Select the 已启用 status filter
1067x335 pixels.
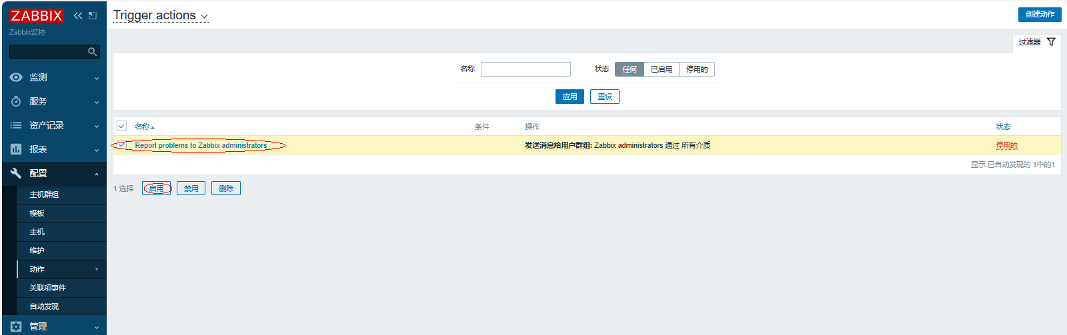pyautogui.click(x=661, y=69)
